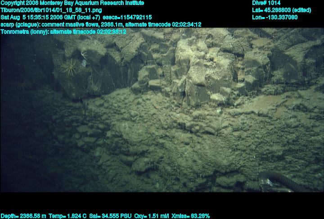Screen dimensions: 324x219
Task: Click the MBARI copyright notice text
Action: [x=72, y=3]
